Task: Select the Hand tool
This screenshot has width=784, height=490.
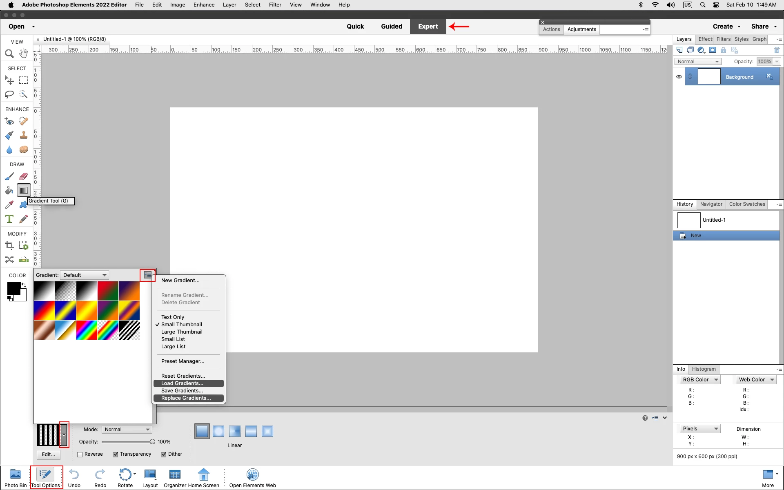Action: point(24,53)
